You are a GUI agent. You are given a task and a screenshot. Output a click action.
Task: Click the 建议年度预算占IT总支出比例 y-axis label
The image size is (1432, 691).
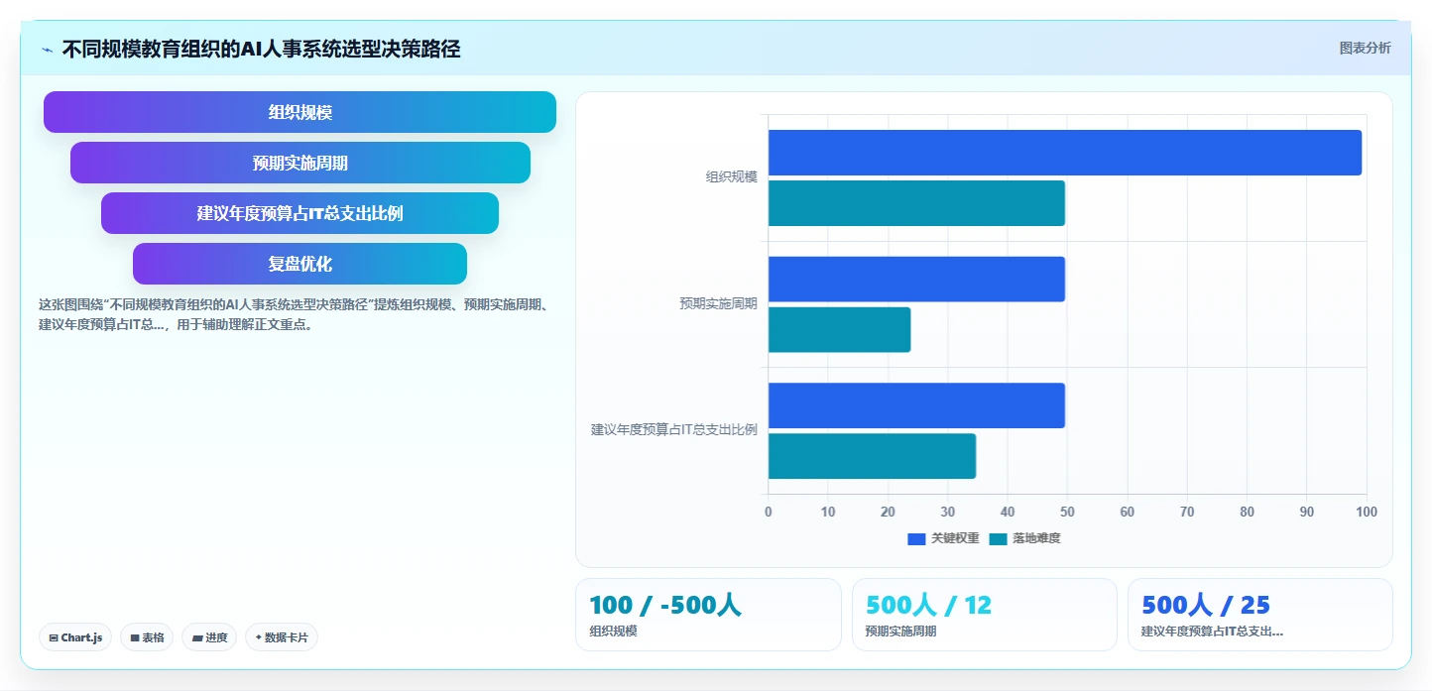point(674,430)
